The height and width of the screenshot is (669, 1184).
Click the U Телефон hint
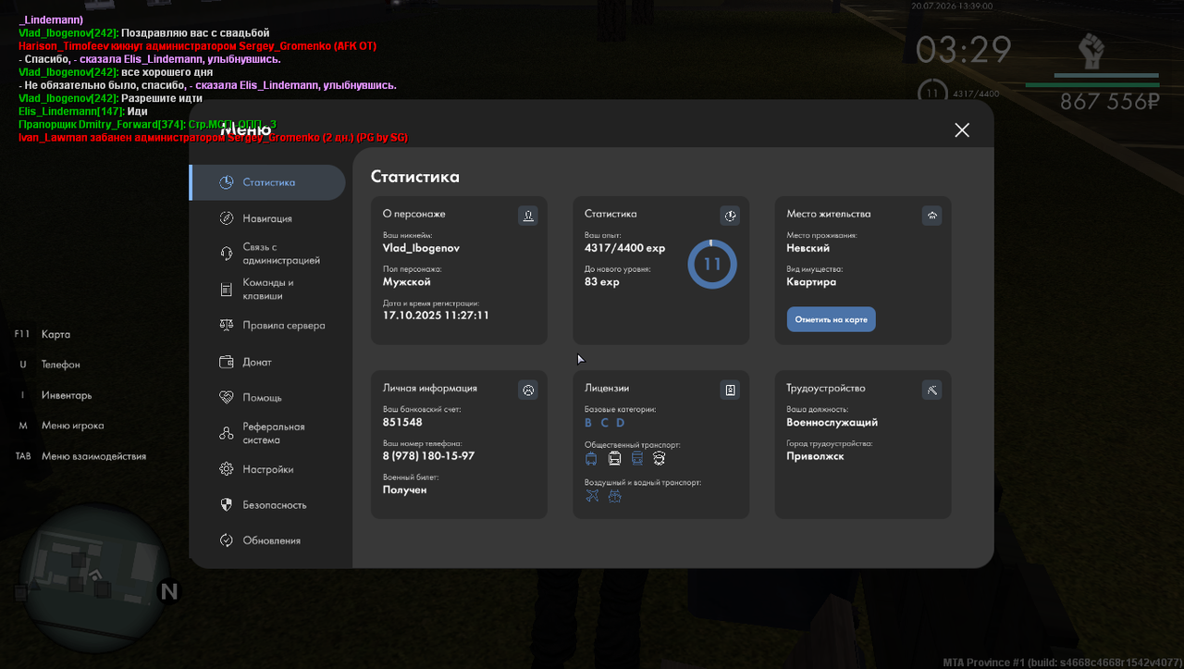tap(50, 365)
